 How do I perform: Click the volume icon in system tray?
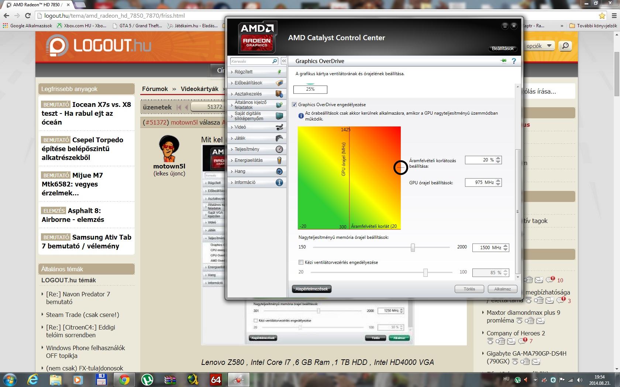pyautogui.click(x=580, y=380)
